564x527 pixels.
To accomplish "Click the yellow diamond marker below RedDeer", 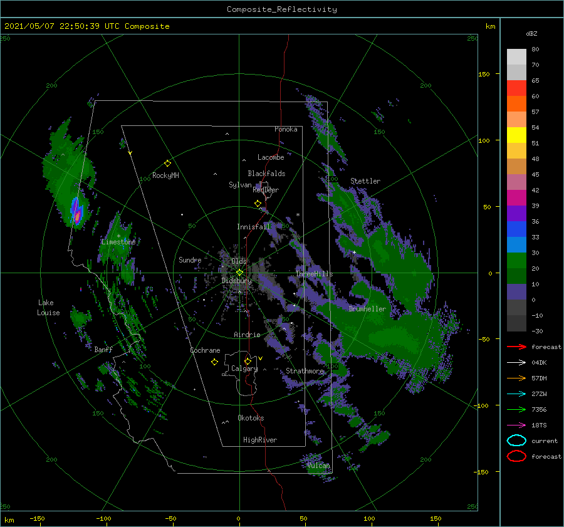I will 258,204.
